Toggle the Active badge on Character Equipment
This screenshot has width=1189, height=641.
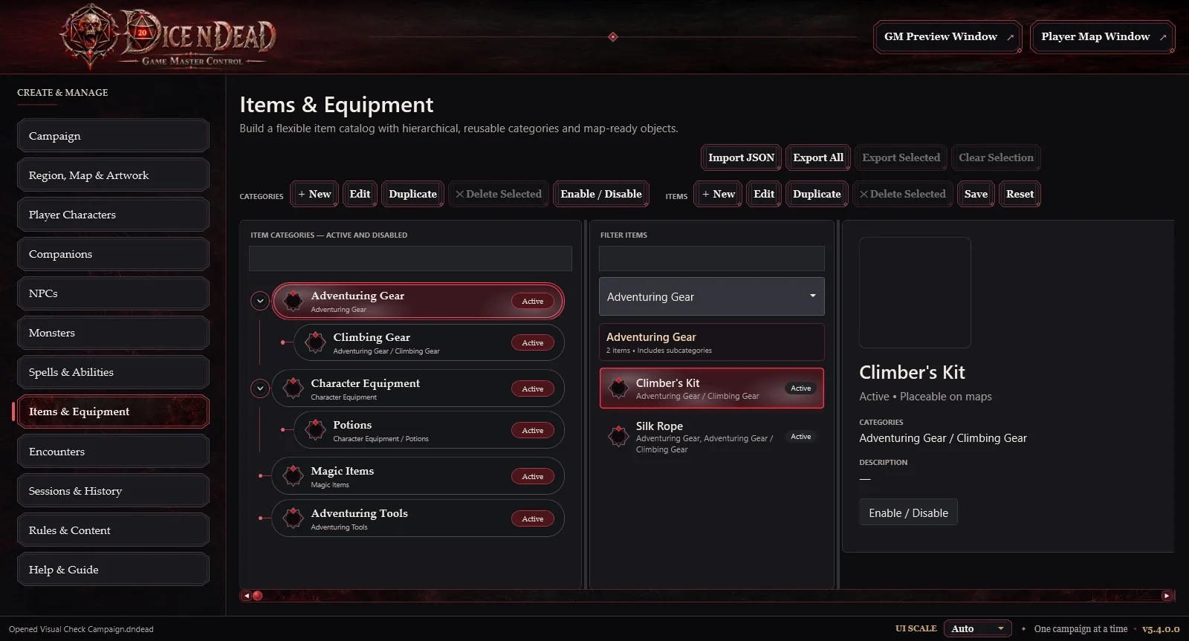point(533,388)
